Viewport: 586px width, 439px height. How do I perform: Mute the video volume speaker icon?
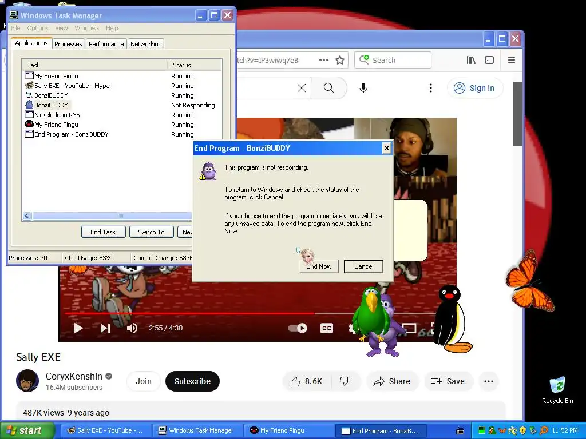pyautogui.click(x=132, y=328)
